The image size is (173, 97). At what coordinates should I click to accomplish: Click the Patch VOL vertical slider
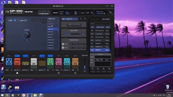(85, 64)
